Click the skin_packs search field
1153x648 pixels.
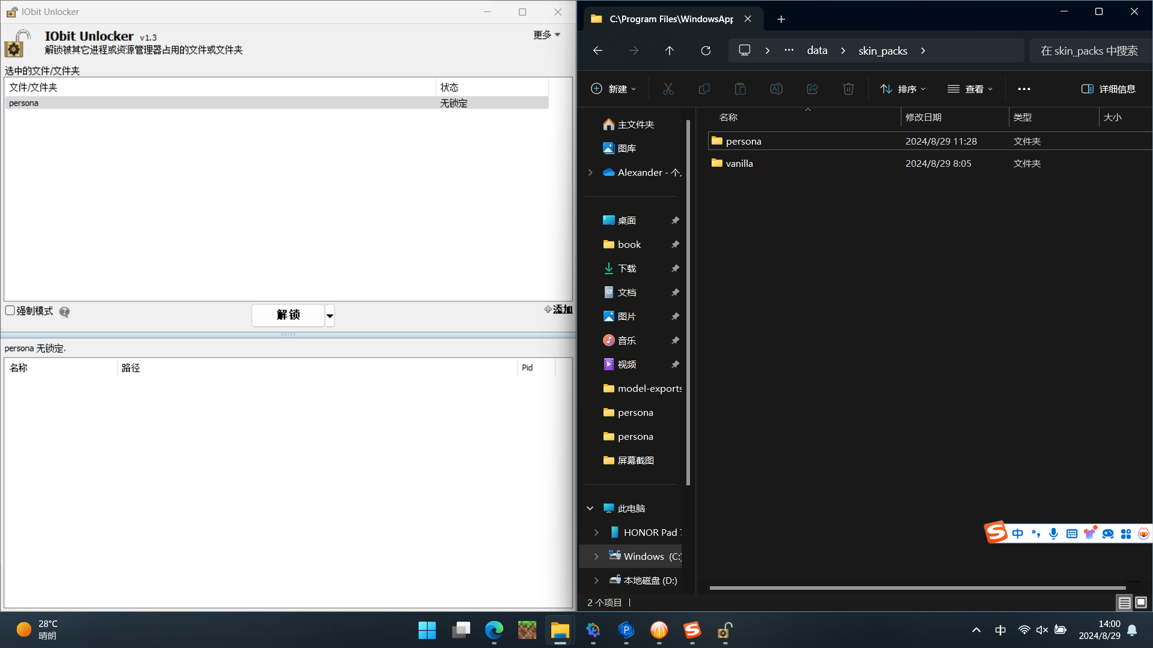tap(1090, 50)
